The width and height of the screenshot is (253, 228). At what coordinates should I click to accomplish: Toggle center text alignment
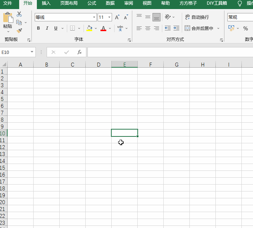(147, 28)
